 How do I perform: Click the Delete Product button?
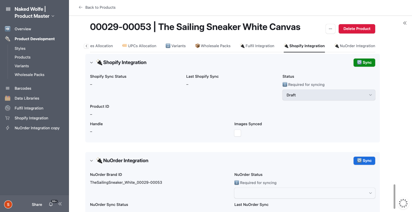(x=357, y=29)
